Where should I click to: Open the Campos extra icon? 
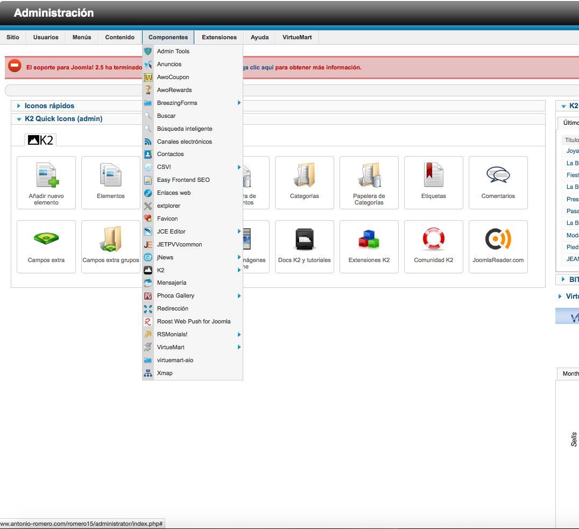(46, 247)
